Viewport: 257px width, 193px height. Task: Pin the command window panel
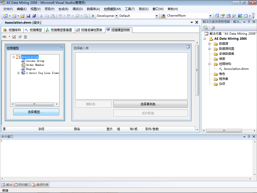pos(249,136)
